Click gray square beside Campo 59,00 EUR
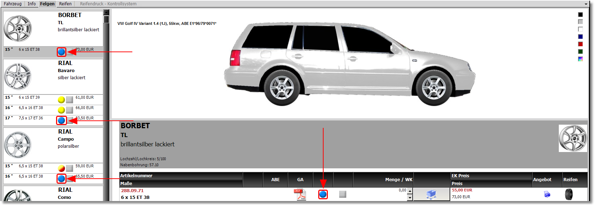 point(70,168)
